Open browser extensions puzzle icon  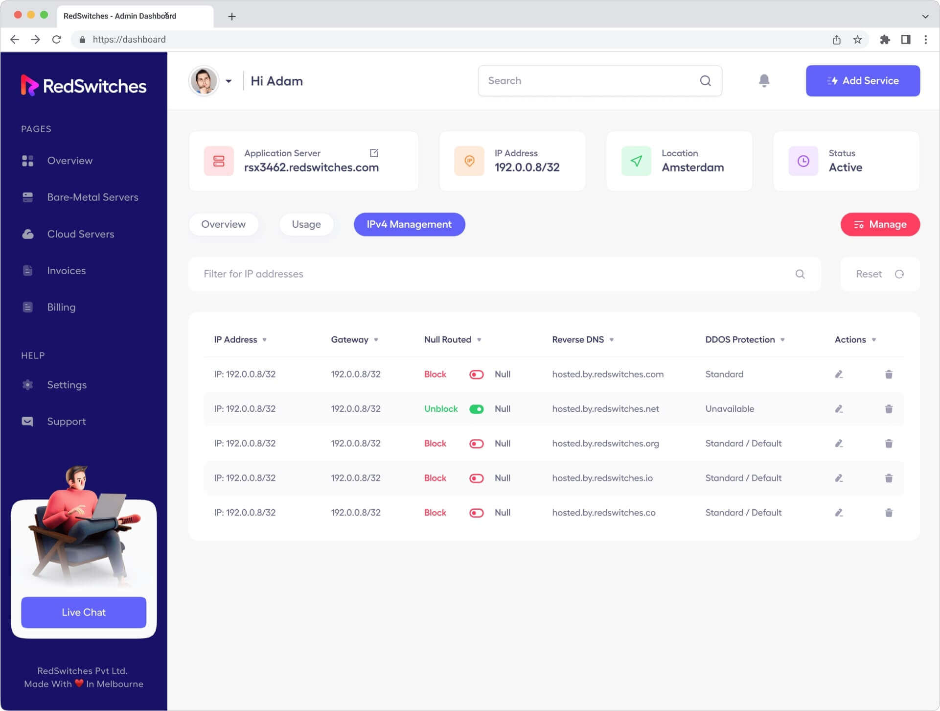click(885, 40)
